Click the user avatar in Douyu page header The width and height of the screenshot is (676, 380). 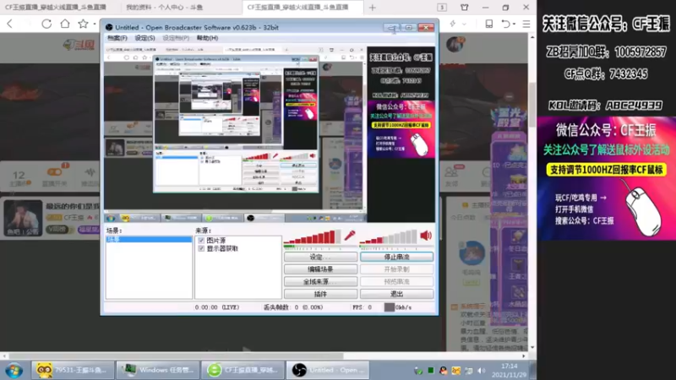click(x=455, y=45)
